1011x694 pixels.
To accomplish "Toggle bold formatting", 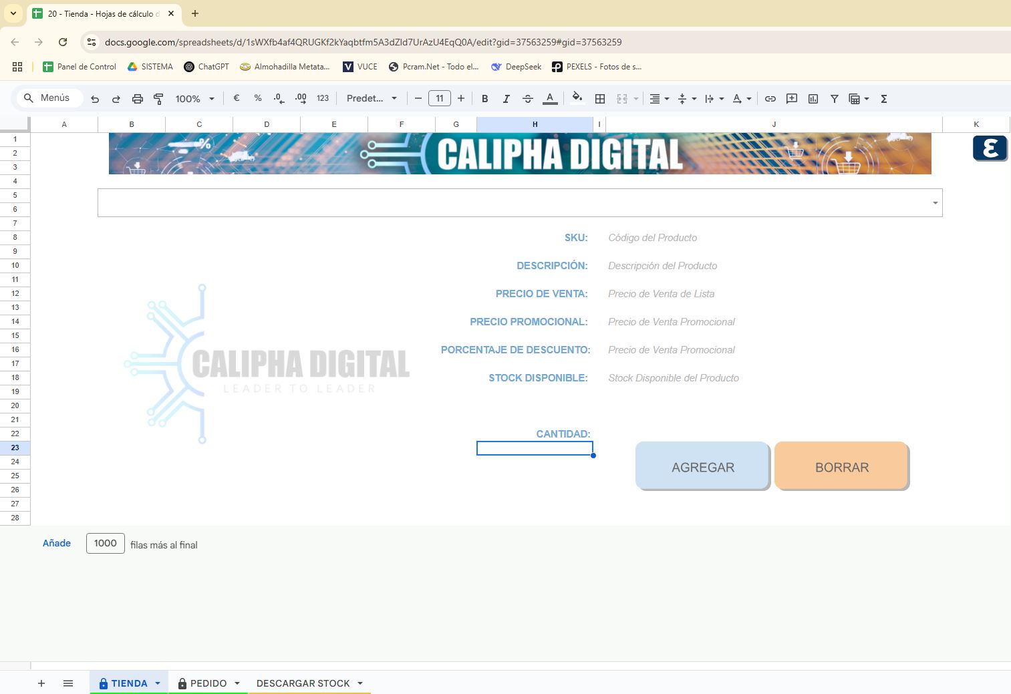I will click(x=484, y=99).
